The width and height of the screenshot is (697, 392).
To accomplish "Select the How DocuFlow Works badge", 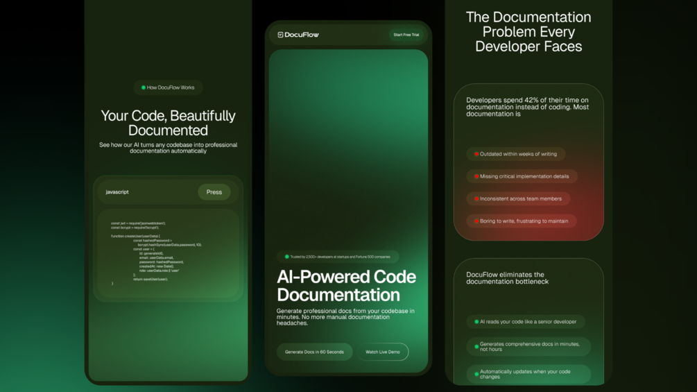I will (x=168, y=87).
